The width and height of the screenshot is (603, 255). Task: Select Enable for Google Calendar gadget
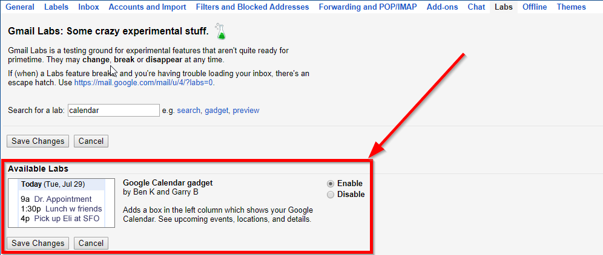click(x=331, y=184)
